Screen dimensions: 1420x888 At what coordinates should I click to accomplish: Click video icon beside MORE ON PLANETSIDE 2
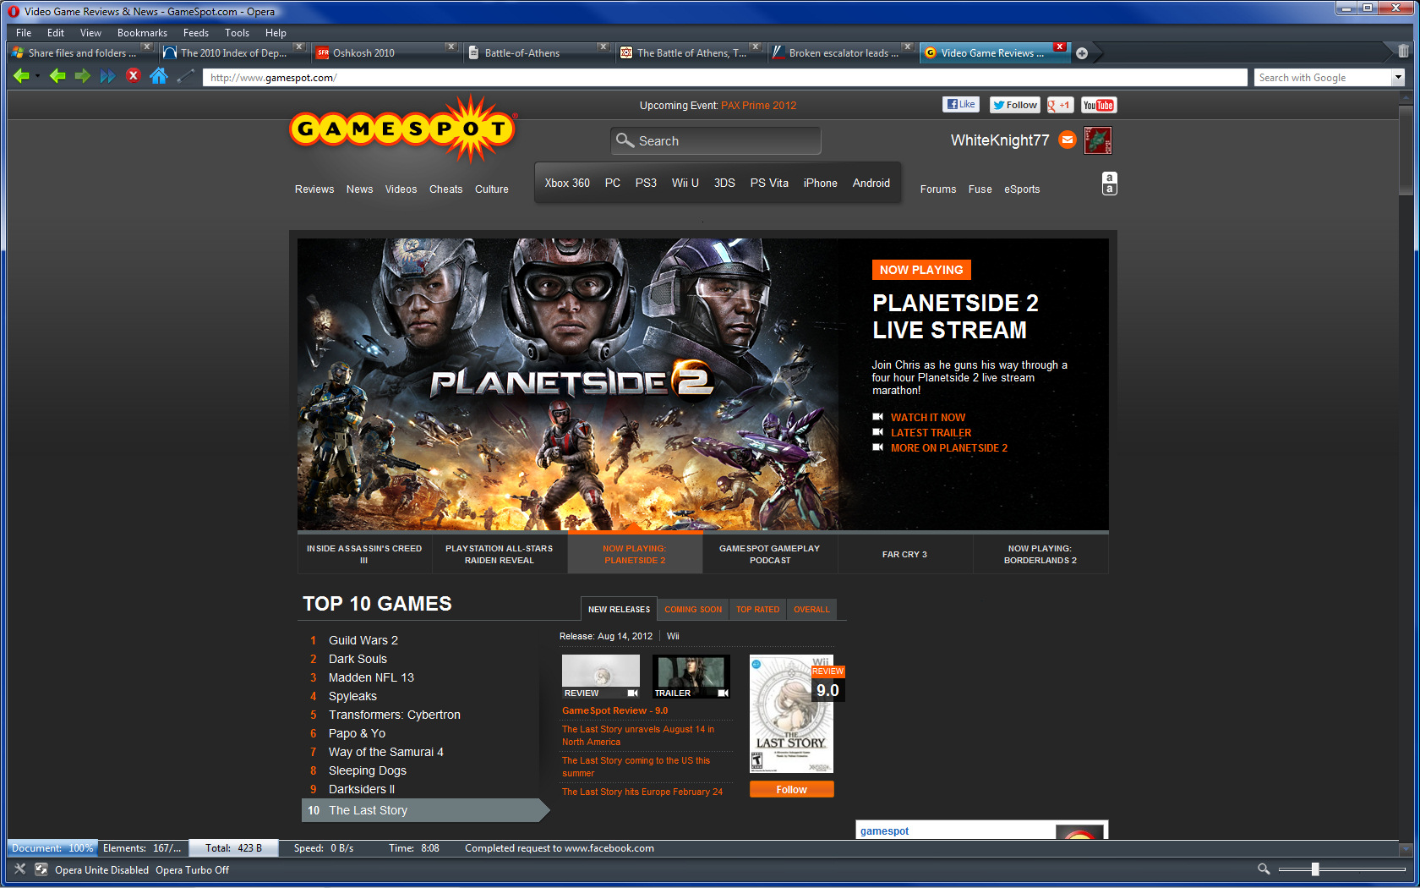point(878,447)
